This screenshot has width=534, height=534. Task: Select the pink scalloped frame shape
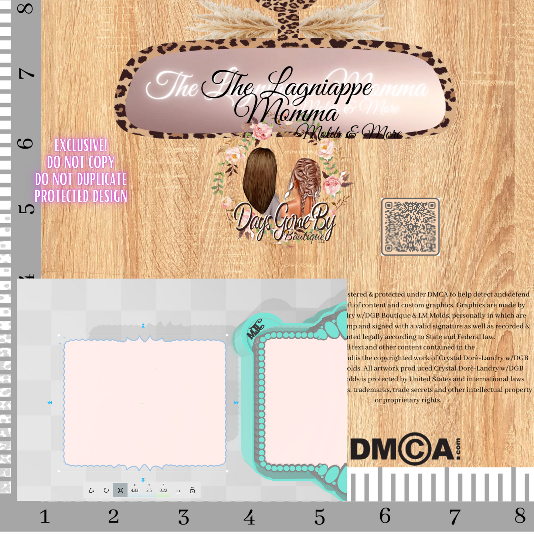point(144,403)
